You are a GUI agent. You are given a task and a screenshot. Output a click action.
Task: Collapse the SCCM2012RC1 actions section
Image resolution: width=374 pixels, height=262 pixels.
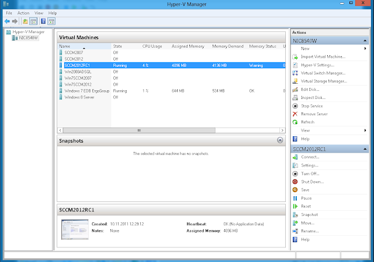pos(365,149)
